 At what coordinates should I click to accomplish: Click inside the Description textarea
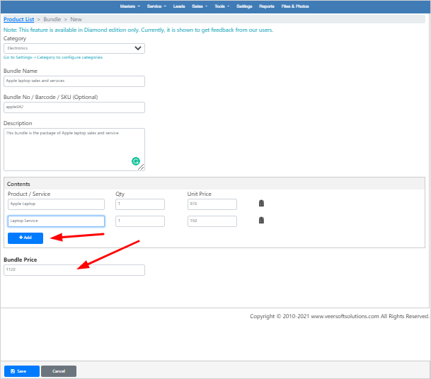pos(74,149)
